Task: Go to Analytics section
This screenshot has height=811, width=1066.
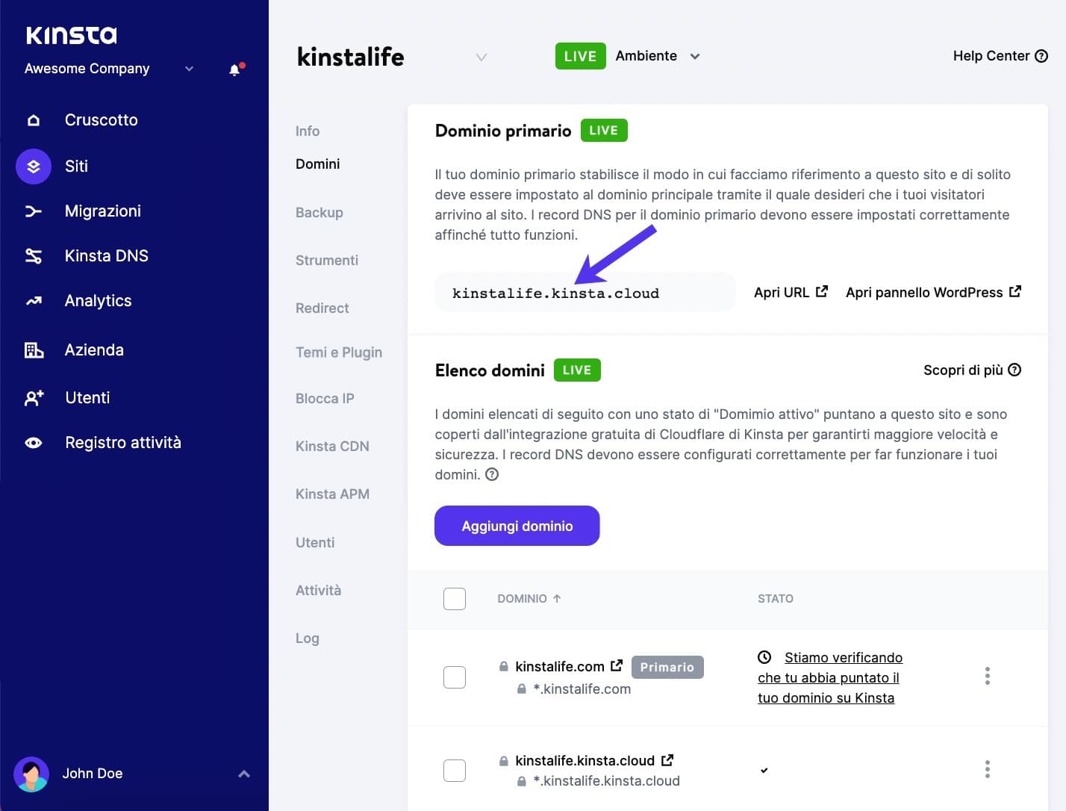Action: click(98, 300)
